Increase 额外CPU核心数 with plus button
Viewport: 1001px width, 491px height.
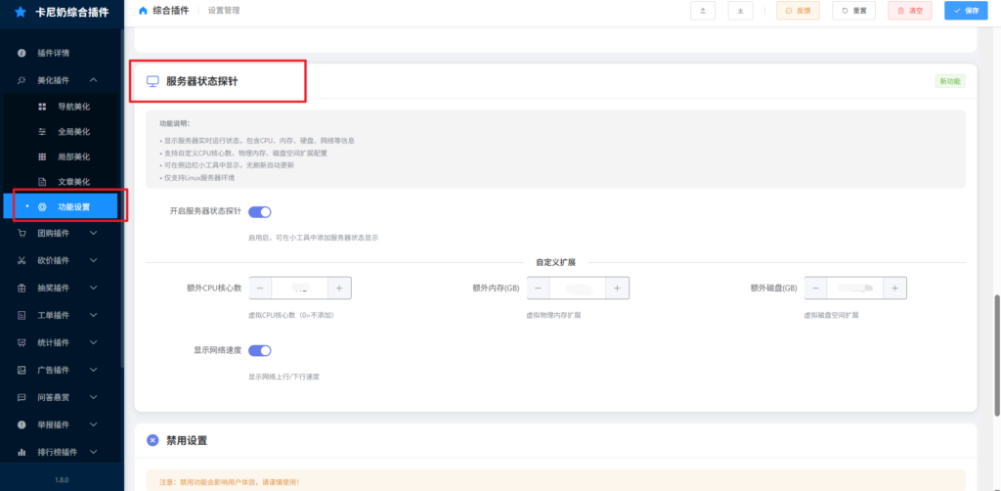coord(338,289)
